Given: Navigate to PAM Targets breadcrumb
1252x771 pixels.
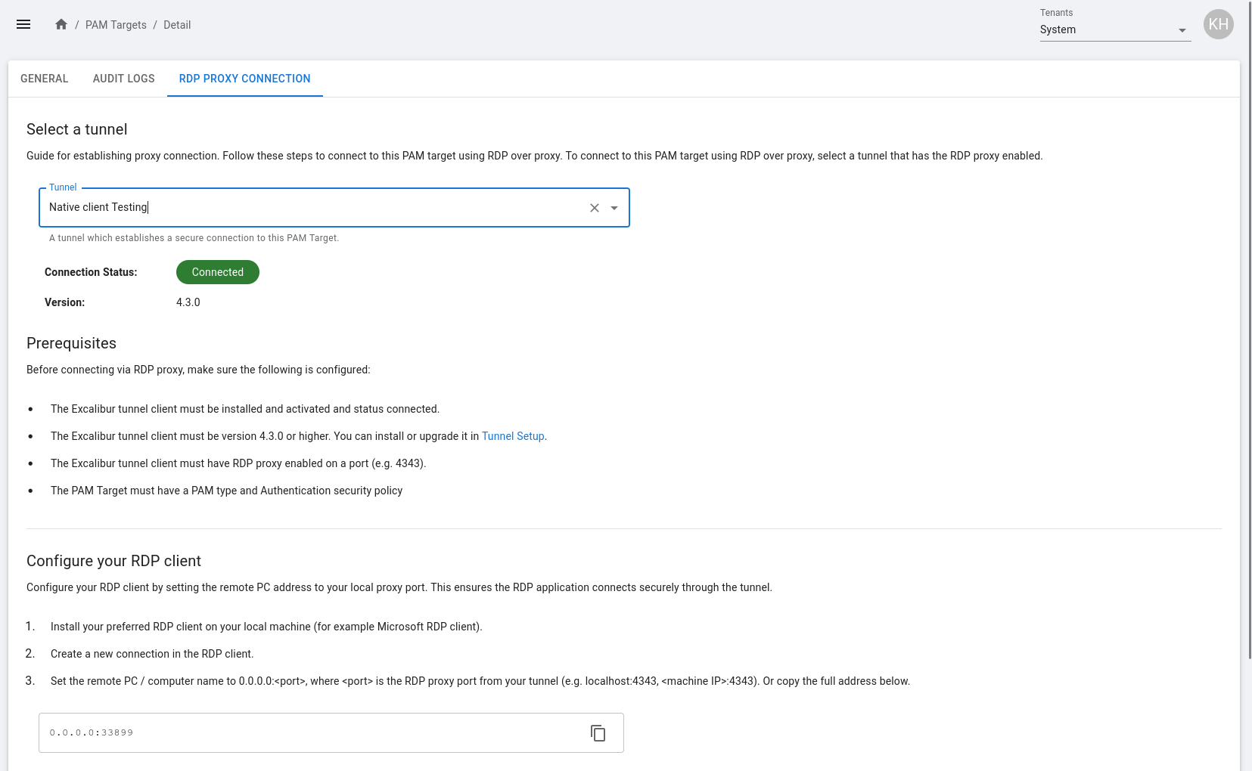Looking at the screenshot, I should pos(116,25).
